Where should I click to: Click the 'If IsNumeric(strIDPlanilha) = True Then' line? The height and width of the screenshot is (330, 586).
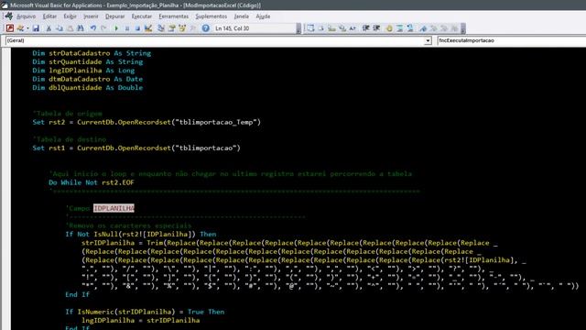pos(145,312)
